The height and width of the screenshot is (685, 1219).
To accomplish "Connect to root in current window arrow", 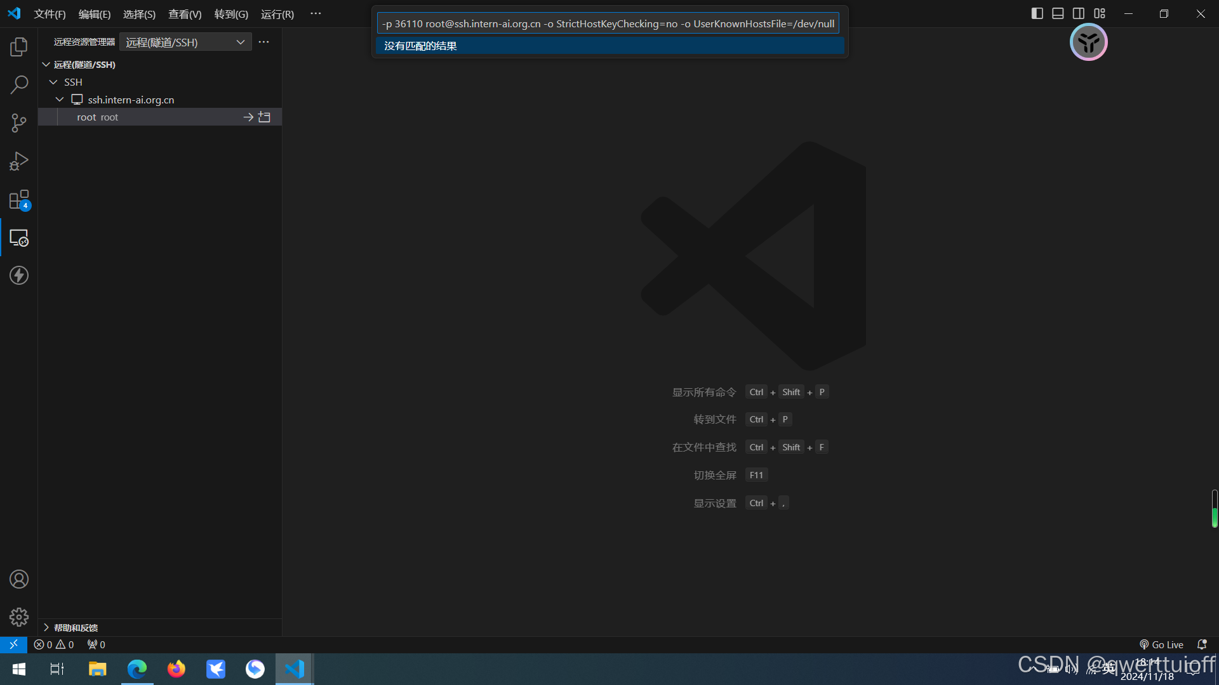I will click(248, 117).
